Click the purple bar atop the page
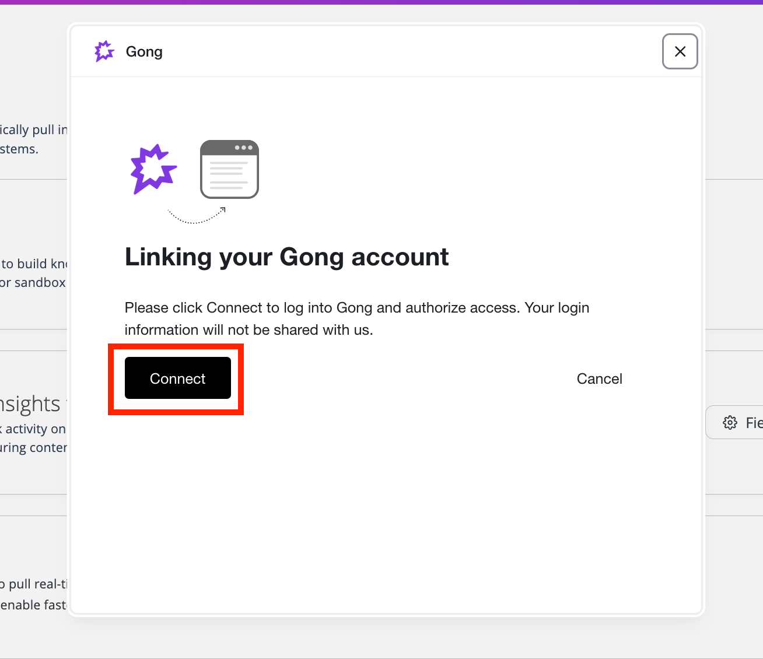This screenshot has height=659, width=763. click(x=381, y=2)
